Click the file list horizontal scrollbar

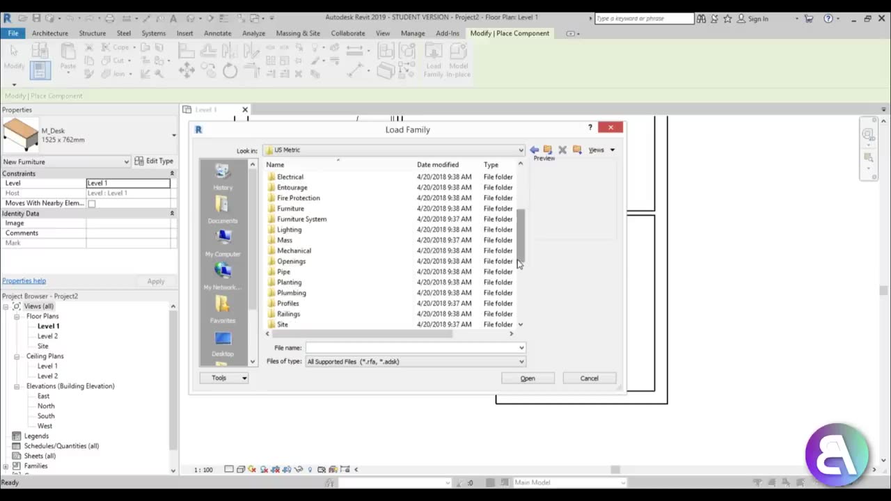[x=391, y=334]
